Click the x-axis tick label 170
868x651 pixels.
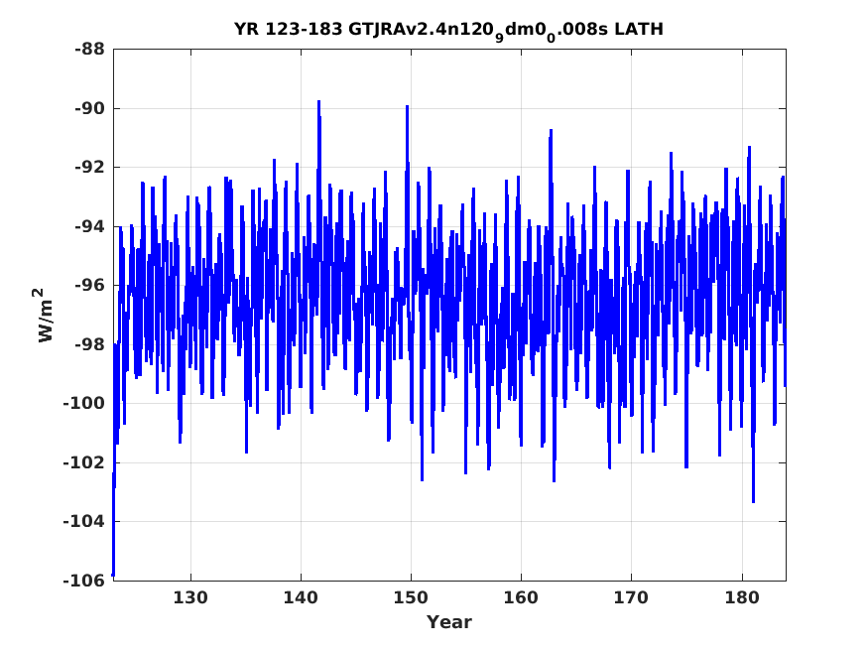[x=631, y=597]
